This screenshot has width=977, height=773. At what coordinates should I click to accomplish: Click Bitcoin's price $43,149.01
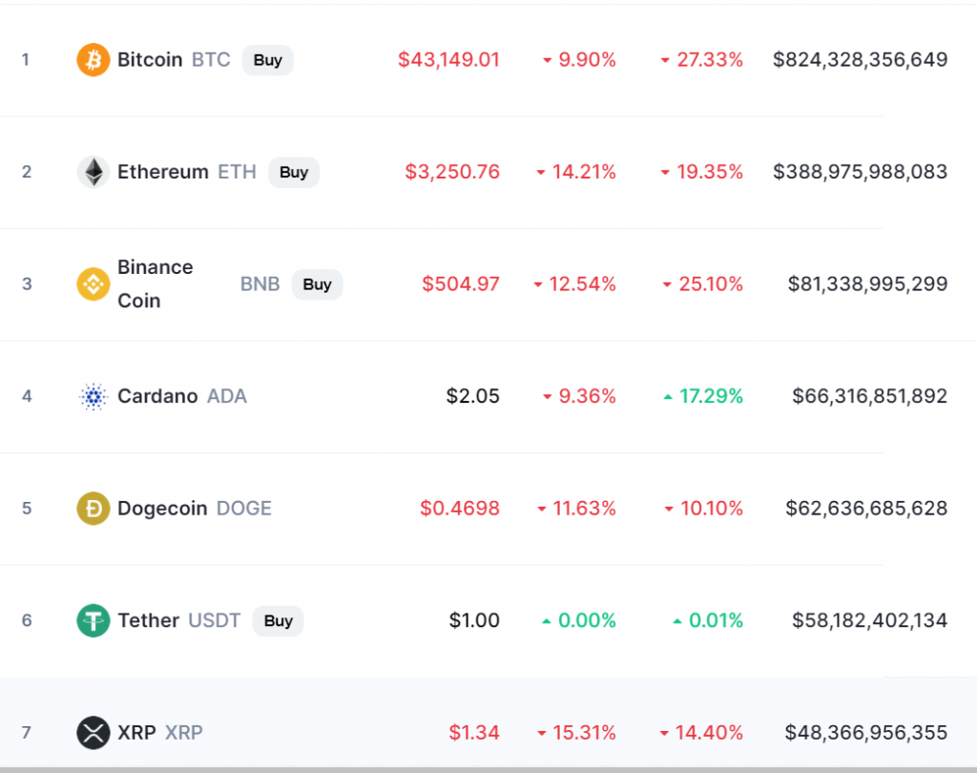point(448,60)
